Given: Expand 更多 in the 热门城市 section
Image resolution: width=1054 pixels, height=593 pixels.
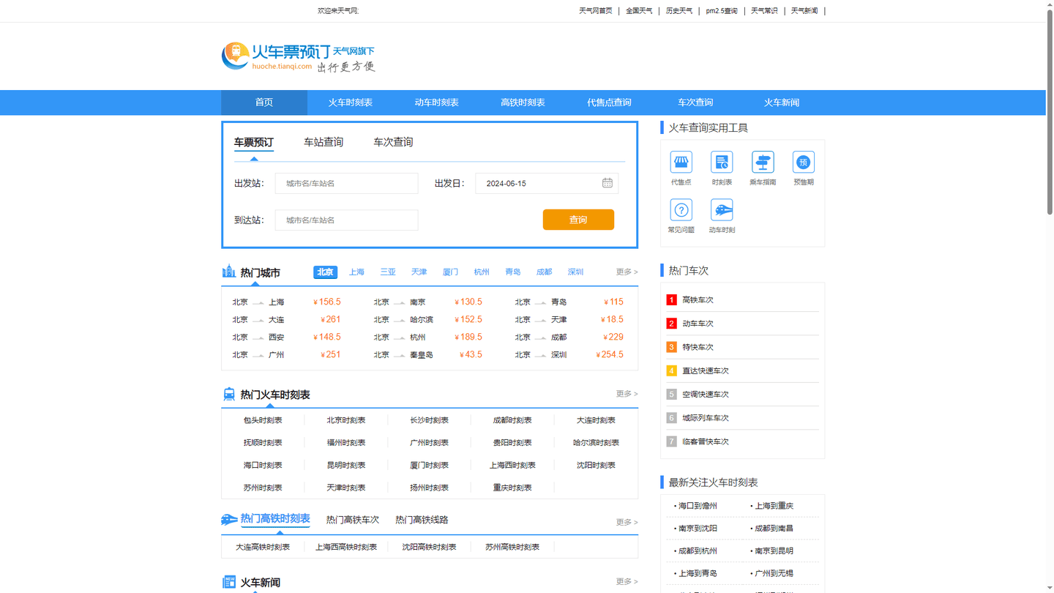Looking at the screenshot, I should tap(627, 272).
